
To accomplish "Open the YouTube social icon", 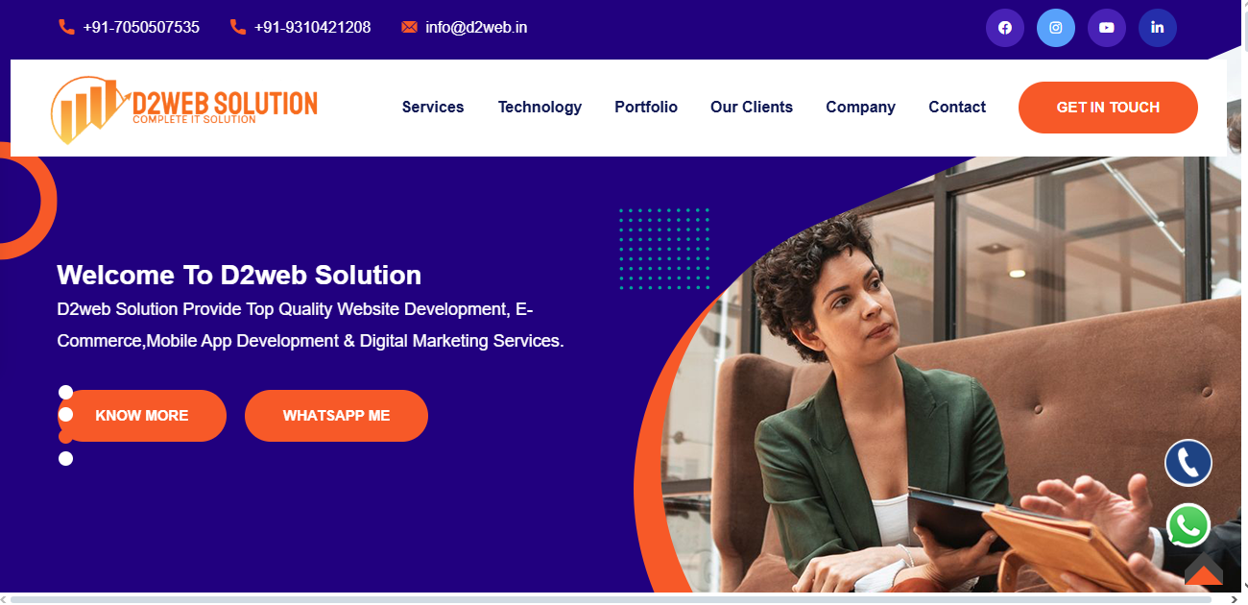I will 1107,28.
